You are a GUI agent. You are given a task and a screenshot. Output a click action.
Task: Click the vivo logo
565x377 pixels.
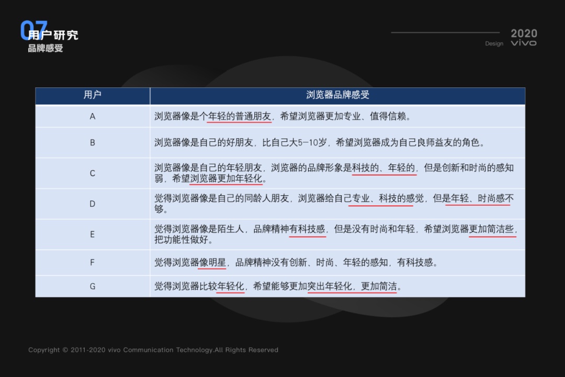pyautogui.click(x=523, y=43)
